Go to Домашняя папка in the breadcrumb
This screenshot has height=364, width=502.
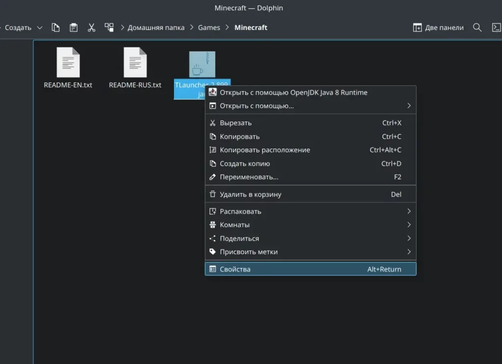(x=156, y=27)
